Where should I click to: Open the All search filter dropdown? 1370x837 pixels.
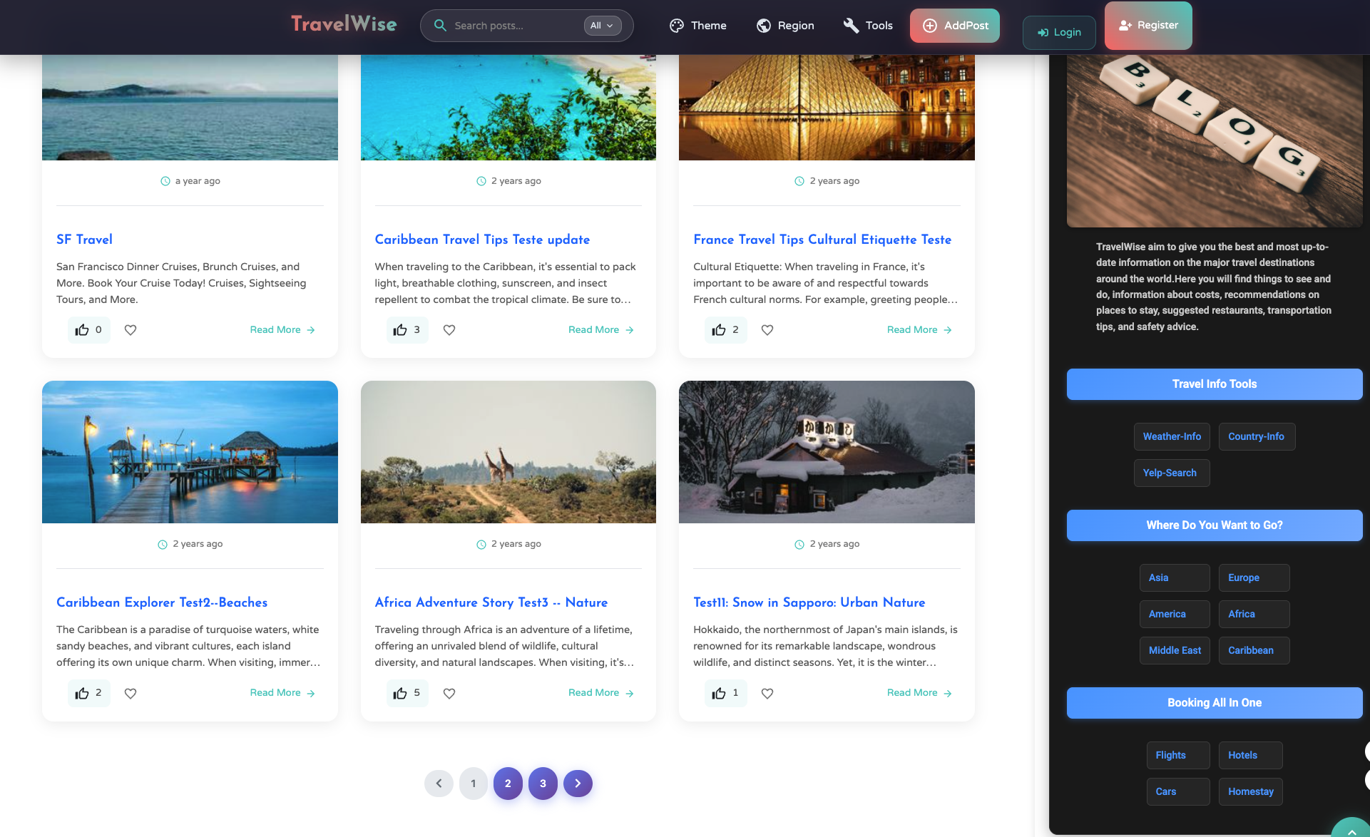(x=602, y=26)
